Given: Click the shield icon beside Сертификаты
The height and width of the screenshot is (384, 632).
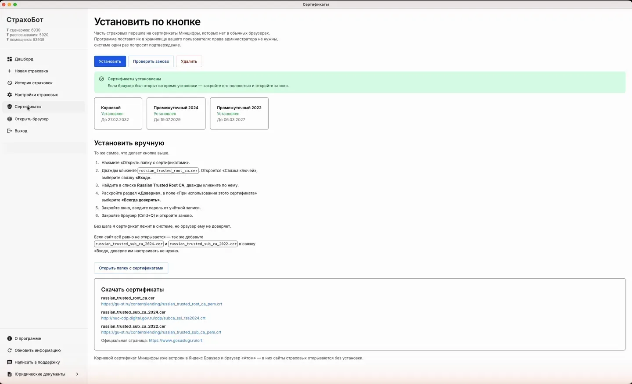Looking at the screenshot, I should [10, 107].
